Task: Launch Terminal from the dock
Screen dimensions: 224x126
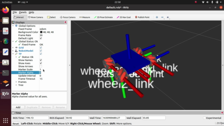Action: [x=6, y=73]
